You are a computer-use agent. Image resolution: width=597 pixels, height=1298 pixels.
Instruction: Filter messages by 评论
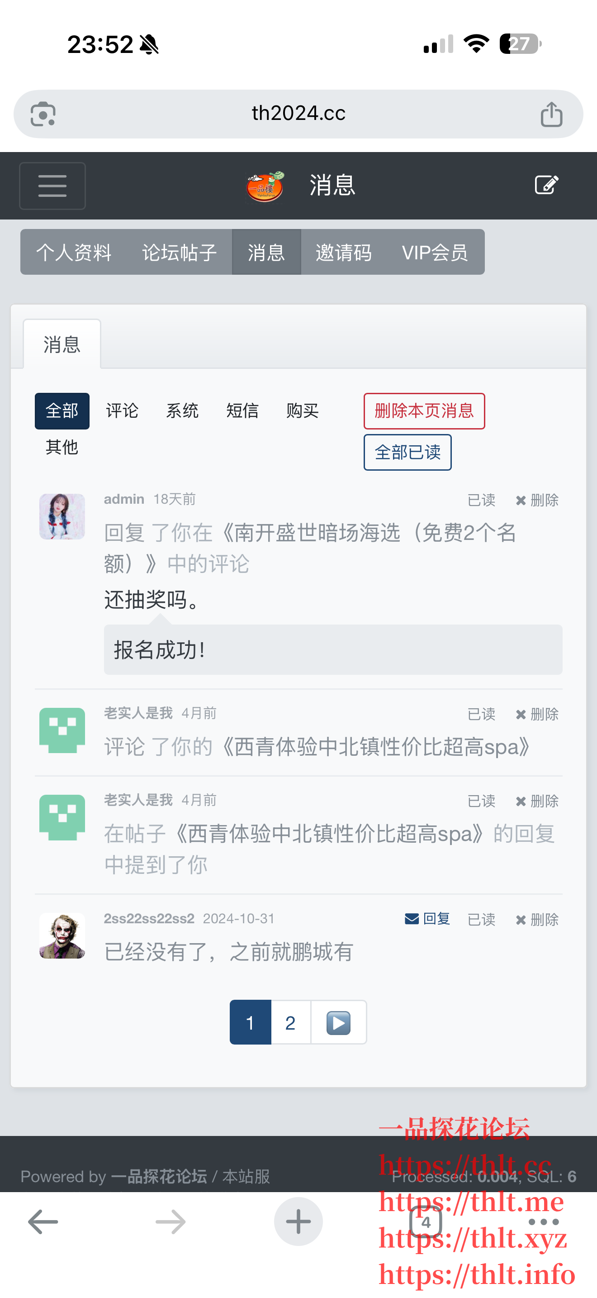point(122,410)
